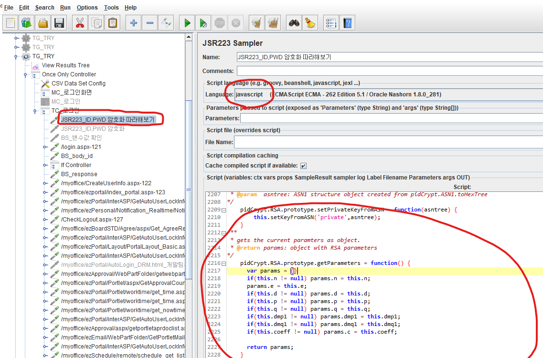Expand the /CheckLogout.aspx-127 node
The image size is (543, 358).
45,220
